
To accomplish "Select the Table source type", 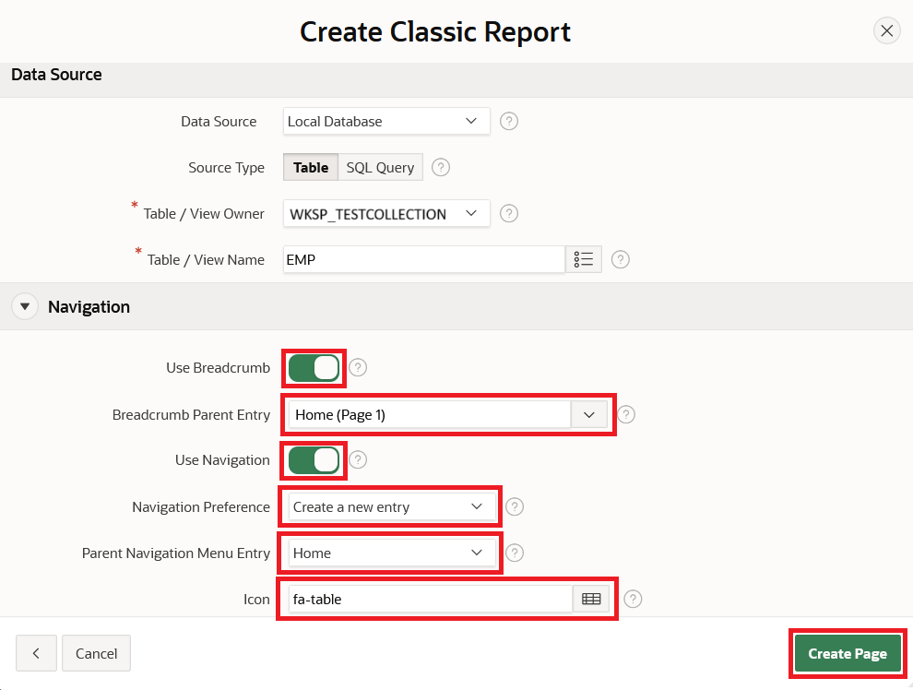I will pos(311,168).
